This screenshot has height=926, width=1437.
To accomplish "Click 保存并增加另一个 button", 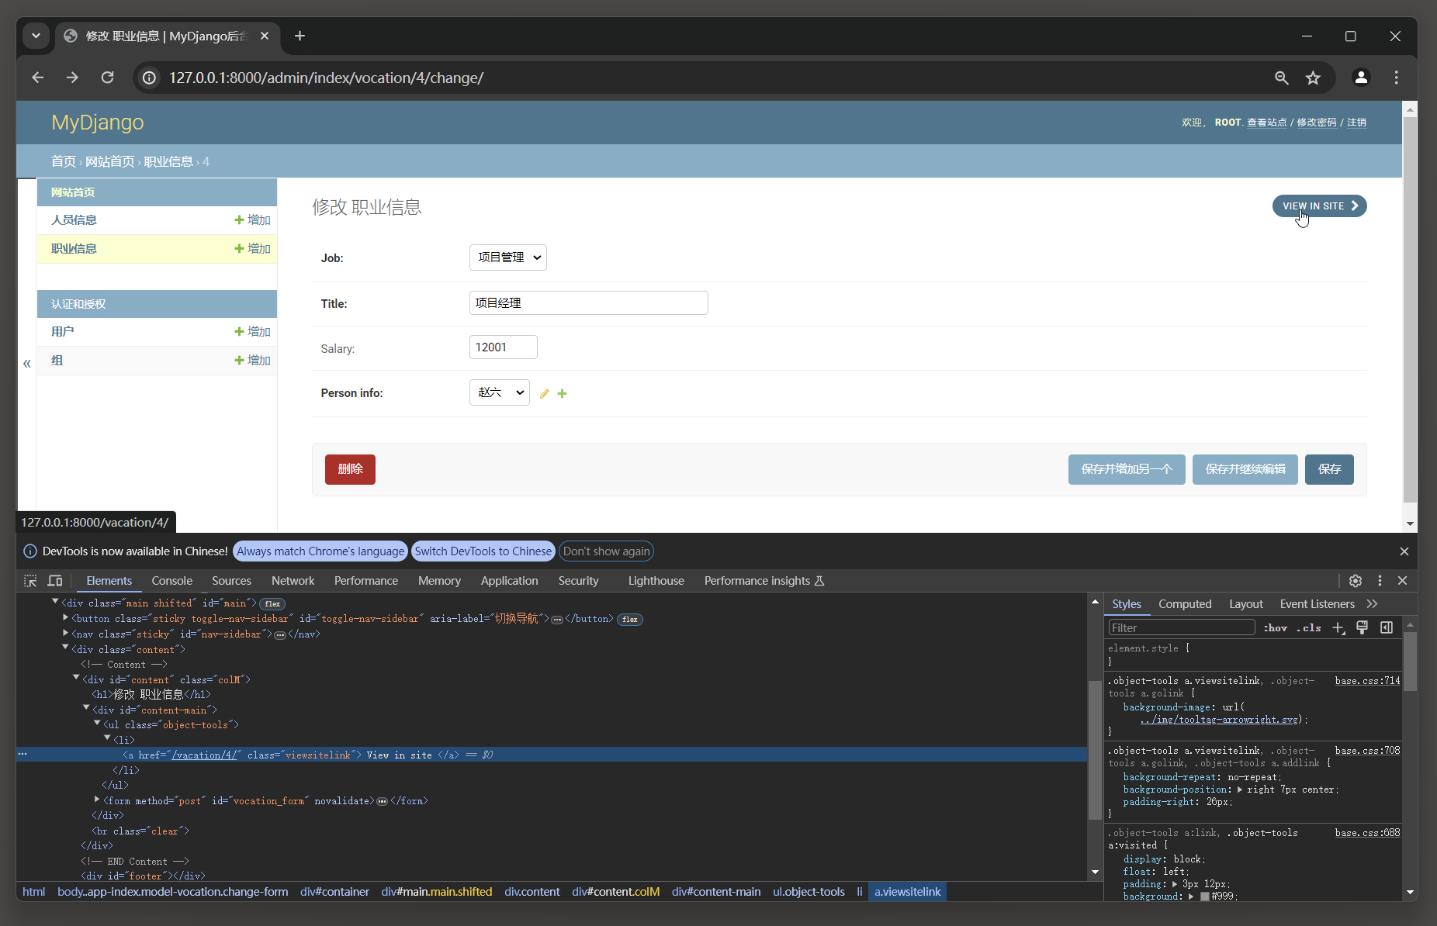I will (x=1127, y=469).
